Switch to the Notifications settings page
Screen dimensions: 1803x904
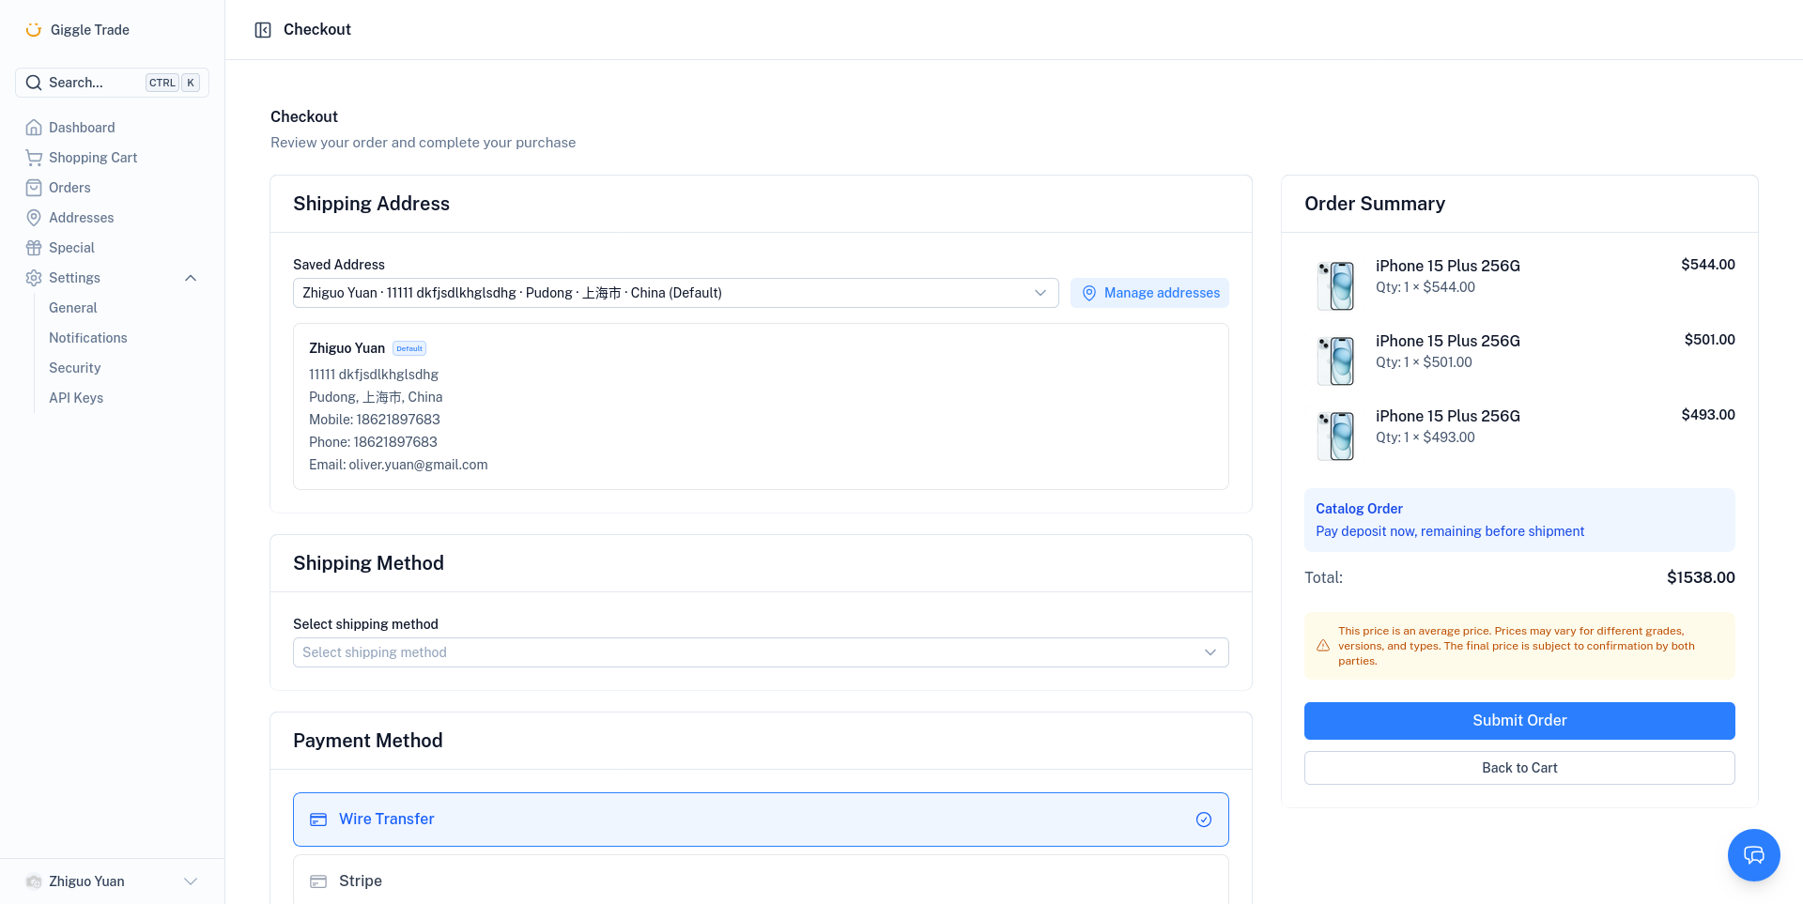87,337
